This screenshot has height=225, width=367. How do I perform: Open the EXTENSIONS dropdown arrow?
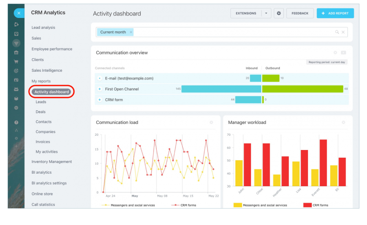[x=266, y=13]
